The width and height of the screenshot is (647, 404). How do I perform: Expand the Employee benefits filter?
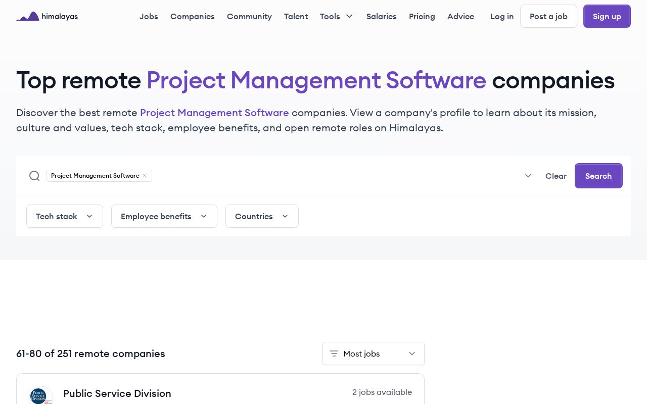[x=164, y=216]
